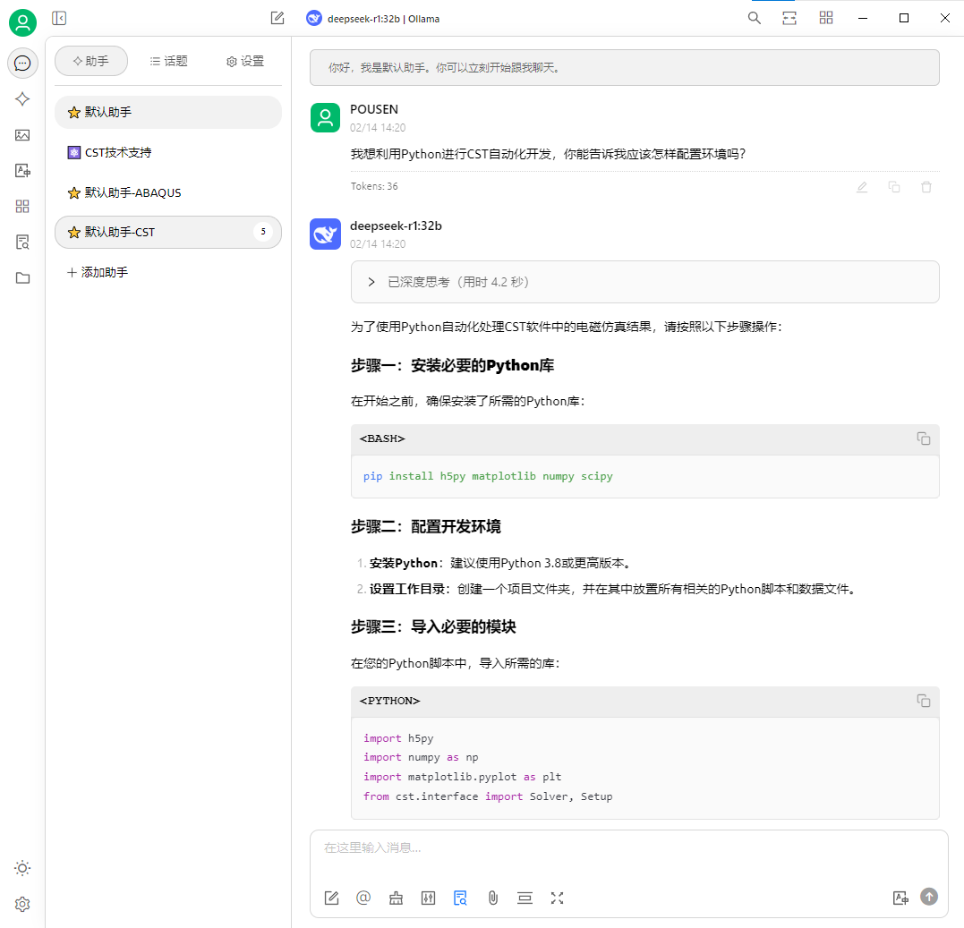Click the @ mention model icon

(363, 898)
